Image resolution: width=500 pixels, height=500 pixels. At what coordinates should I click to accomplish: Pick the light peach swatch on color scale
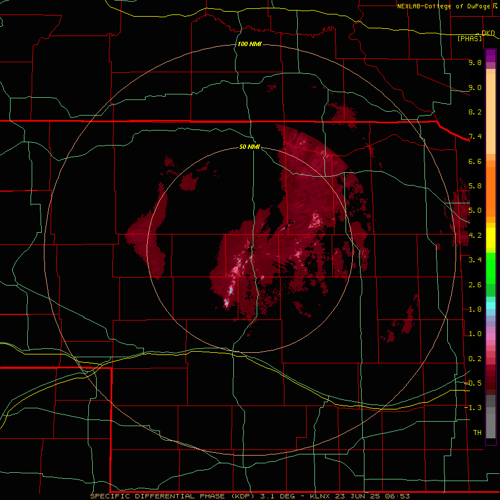pyautogui.click(x=491, y=115)
